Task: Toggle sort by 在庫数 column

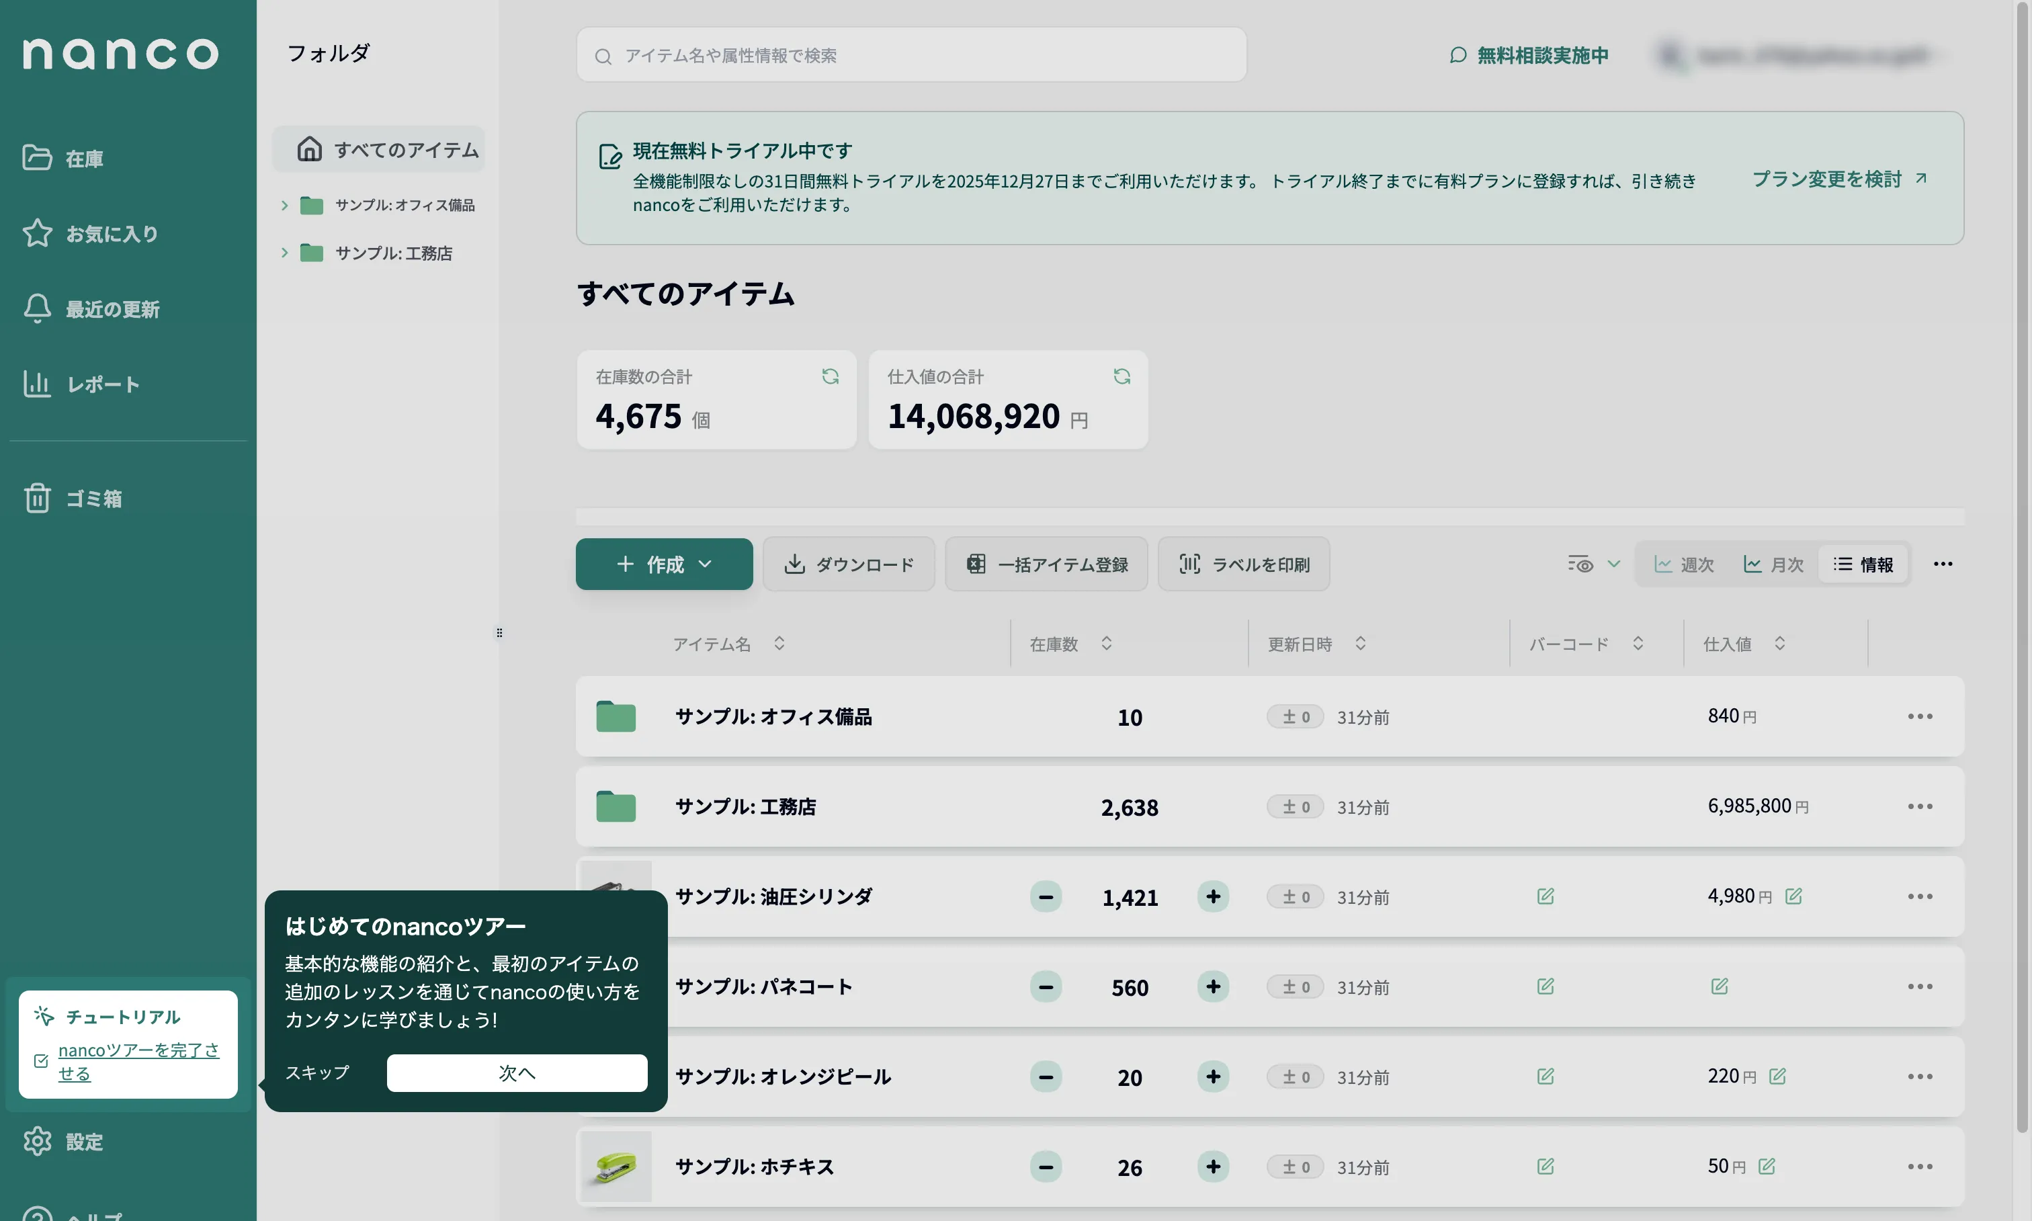Action: (1107, 643)
